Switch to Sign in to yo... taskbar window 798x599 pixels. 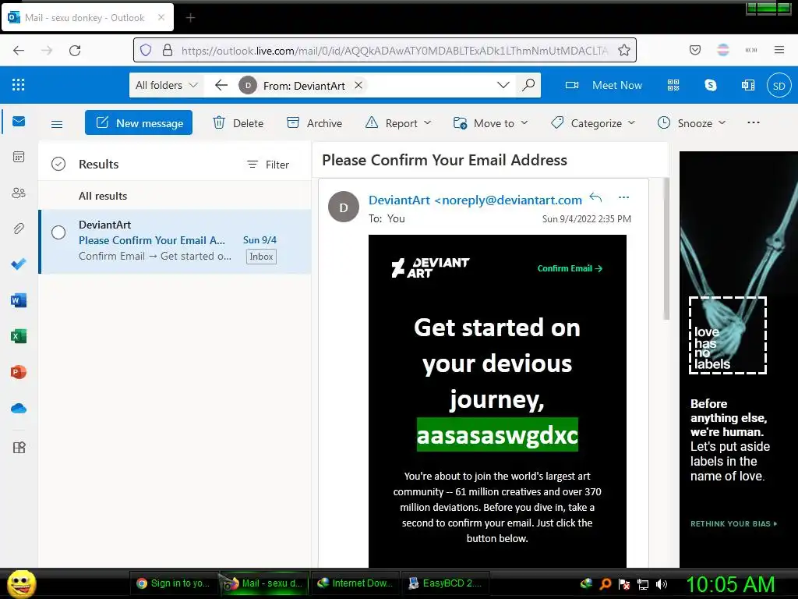click(174, 583)
